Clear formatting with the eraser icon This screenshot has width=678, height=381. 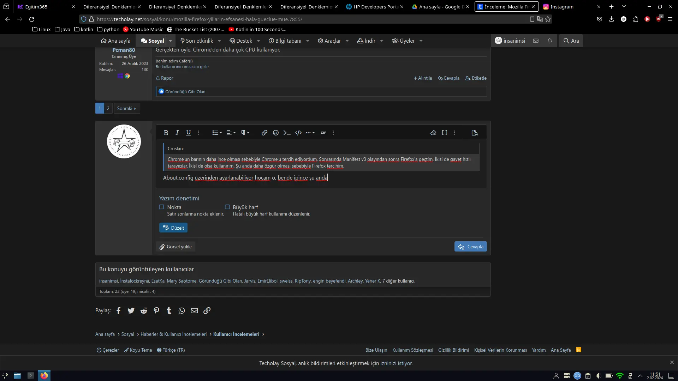point(433,133)
